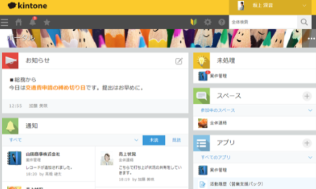Open the settings gear icon
Image resolution: width=316 pixels, height=189 pixels.
point(207,22)
